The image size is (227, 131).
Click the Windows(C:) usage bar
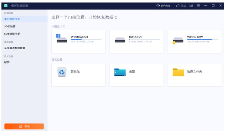point(86,40)
